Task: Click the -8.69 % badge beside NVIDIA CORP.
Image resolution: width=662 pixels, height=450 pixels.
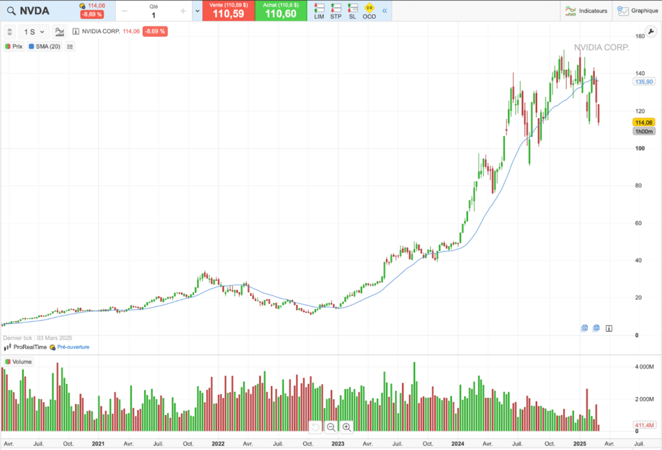Action: [x=155, y=31]
